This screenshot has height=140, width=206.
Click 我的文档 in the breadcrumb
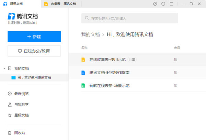[x=90, y=34]
